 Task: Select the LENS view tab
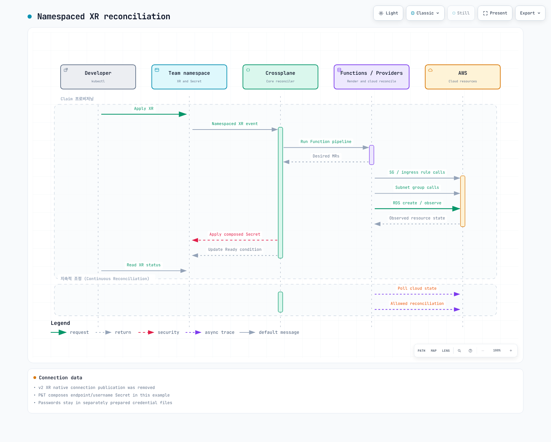(446, 351)
